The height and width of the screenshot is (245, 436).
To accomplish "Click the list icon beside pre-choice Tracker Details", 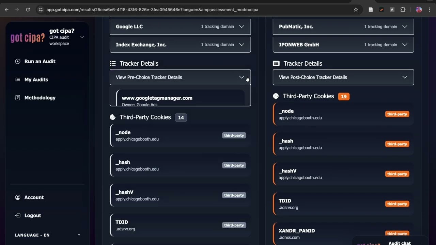I will (x=113, y=64).
